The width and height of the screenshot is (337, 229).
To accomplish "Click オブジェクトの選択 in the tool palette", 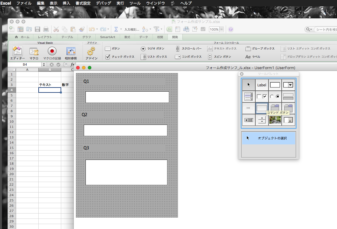I will click(268, 138).
